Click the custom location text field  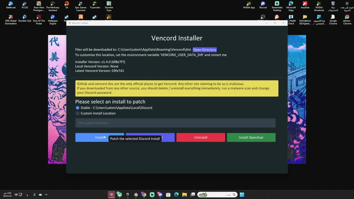175,123
